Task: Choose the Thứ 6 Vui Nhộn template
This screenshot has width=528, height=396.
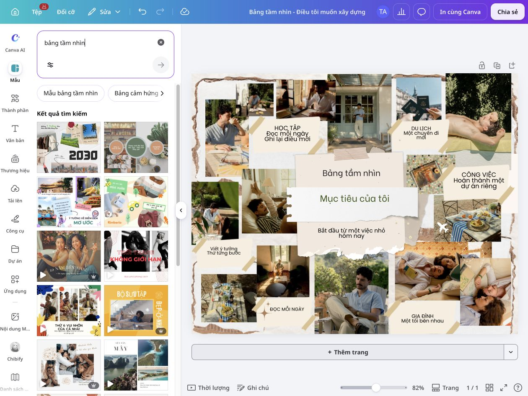Action: [x=69, y=311]
